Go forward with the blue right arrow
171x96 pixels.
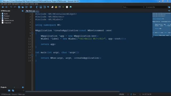(6, 7)
